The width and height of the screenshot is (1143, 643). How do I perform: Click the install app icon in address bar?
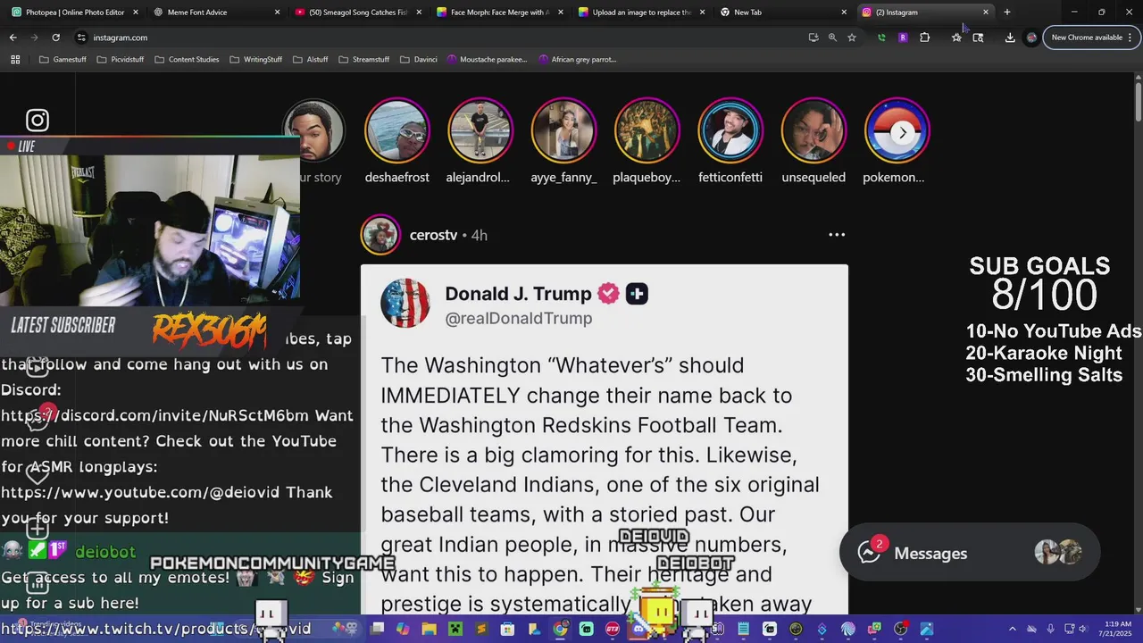[x=813, y=38]
